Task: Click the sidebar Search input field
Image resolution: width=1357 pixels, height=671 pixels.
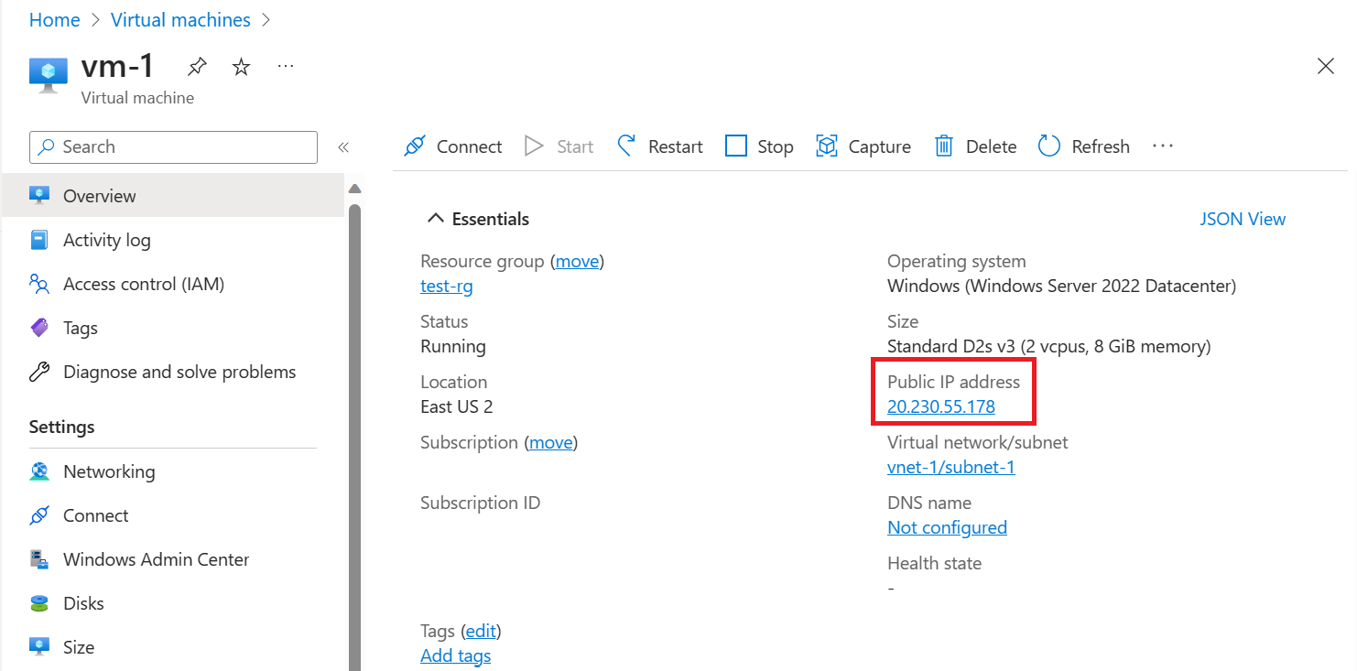Action: coord(173,147)
